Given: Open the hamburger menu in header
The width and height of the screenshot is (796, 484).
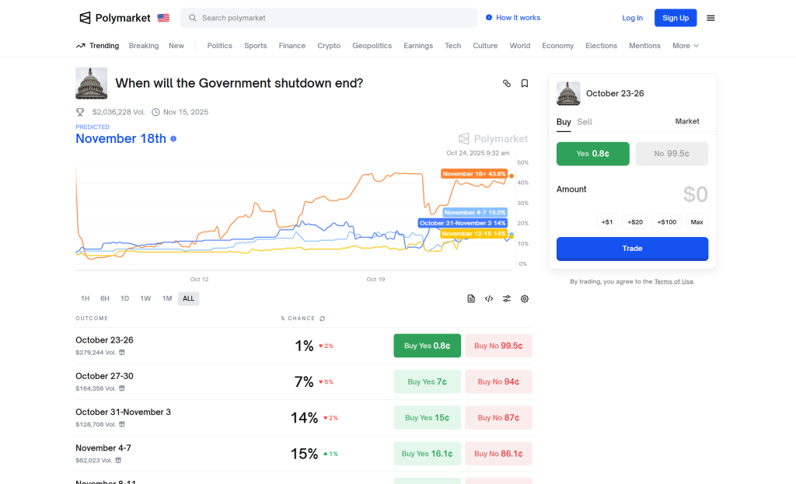Looking at the screenshot, I should 710,18.
